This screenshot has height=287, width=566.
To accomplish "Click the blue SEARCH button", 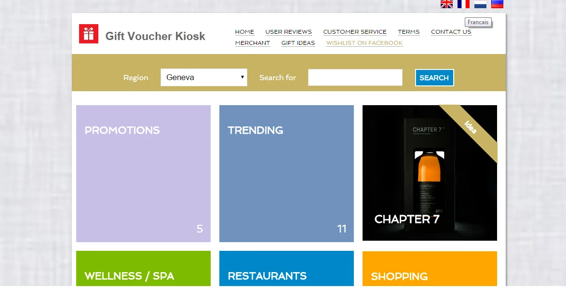I will click(x=434, y=78).
